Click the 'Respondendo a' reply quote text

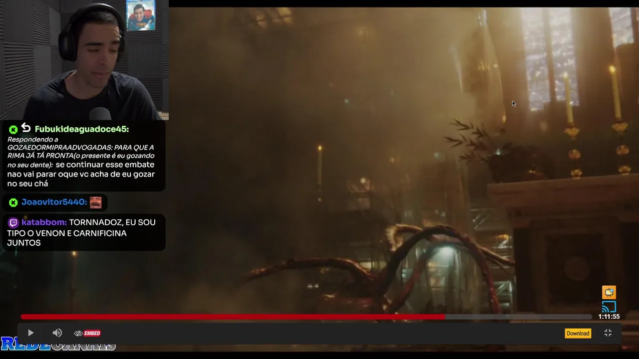click(x=81, y=152)
